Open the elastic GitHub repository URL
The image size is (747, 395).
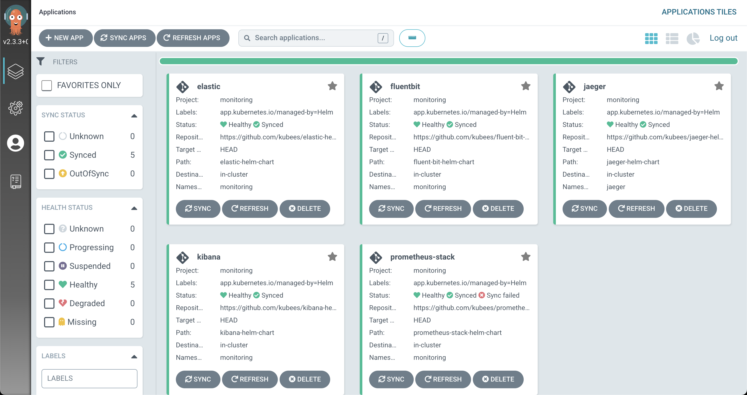coord(278,137)
